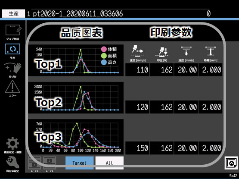The height and width of the screenshot is (179, 239).
Task: Select lane 1 button
Action: click(34, 163)
